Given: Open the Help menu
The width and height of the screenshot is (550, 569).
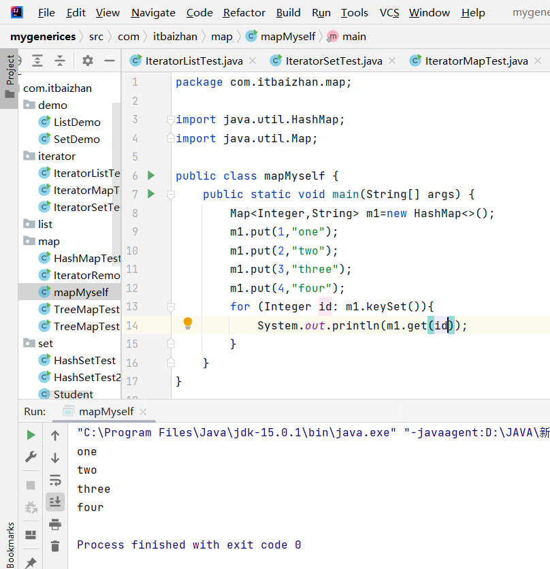Looking at the screenshot, I should point(473,13).
